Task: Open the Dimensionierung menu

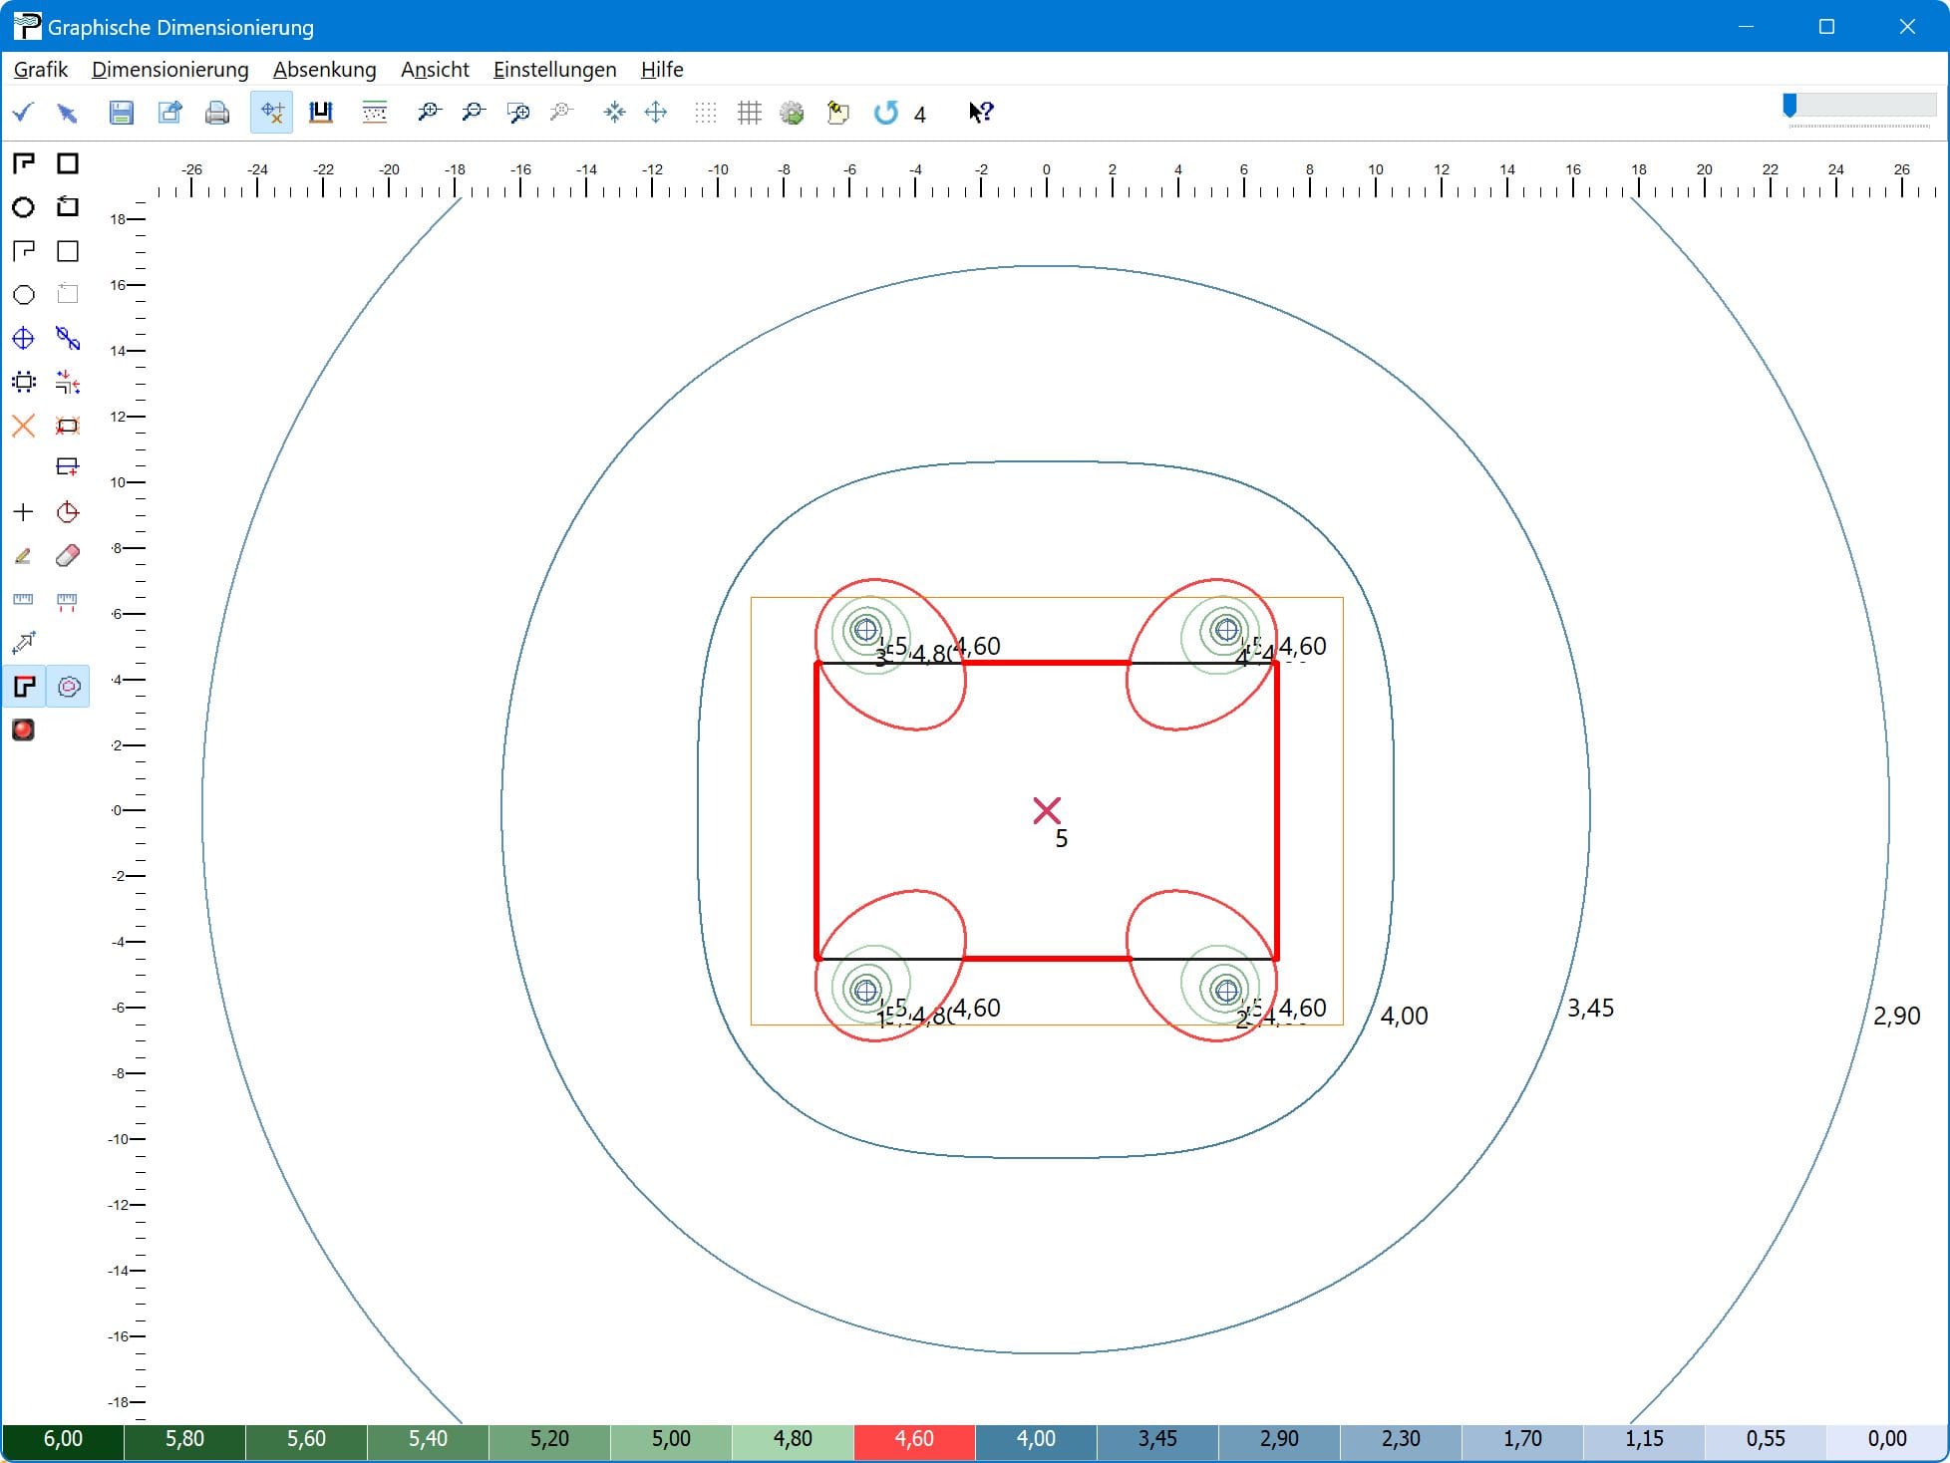Action: click(x=169, y=70)
